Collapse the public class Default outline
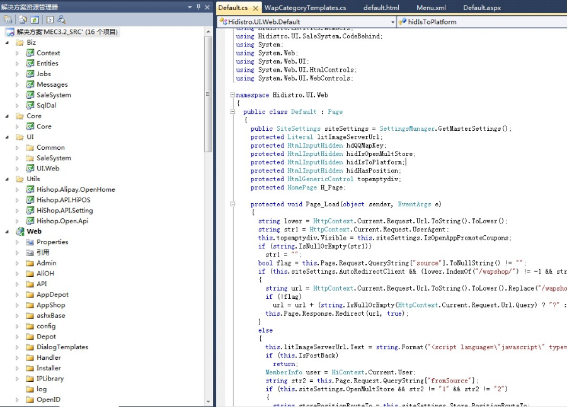This screenshot has height=407, width=567. click(x=232, y=111)
